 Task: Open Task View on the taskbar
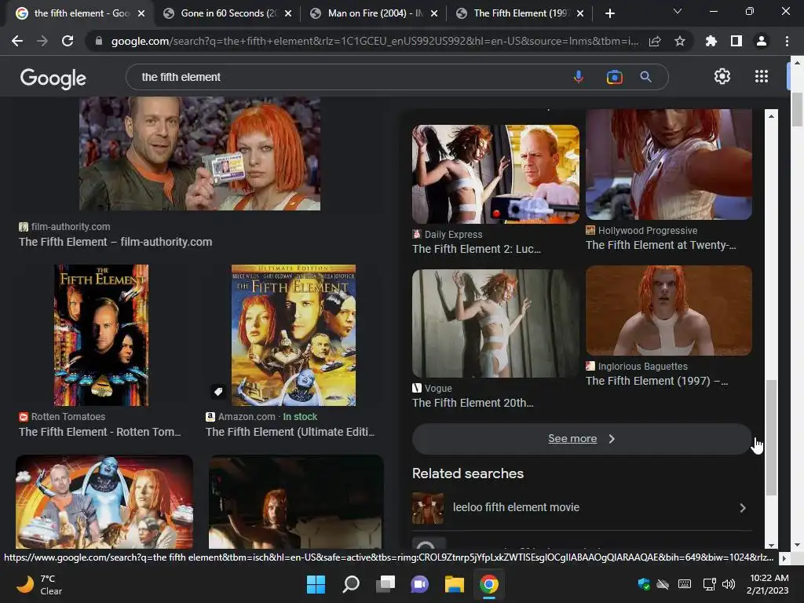coord(385,584)
